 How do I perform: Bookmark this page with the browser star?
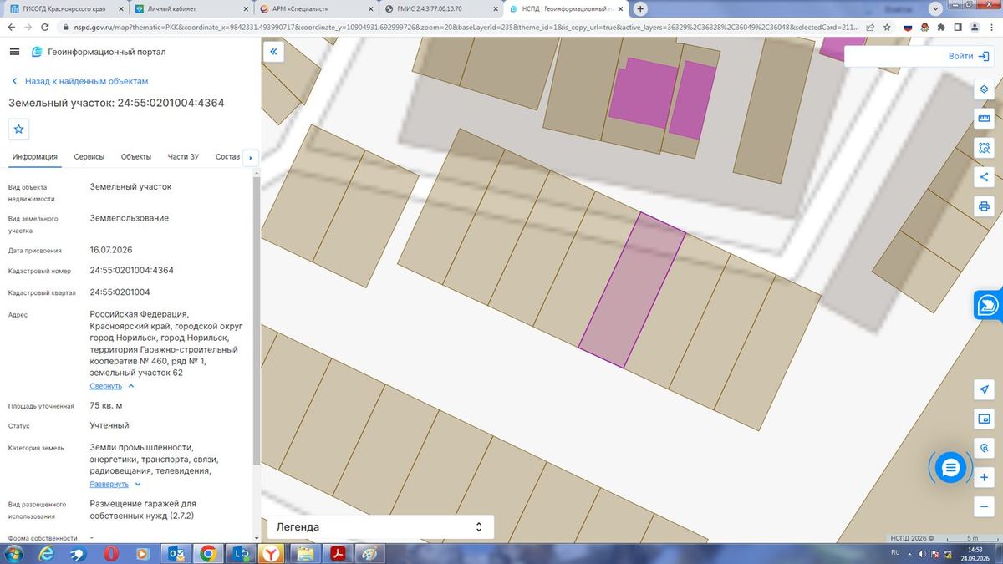tap(888, 27)
